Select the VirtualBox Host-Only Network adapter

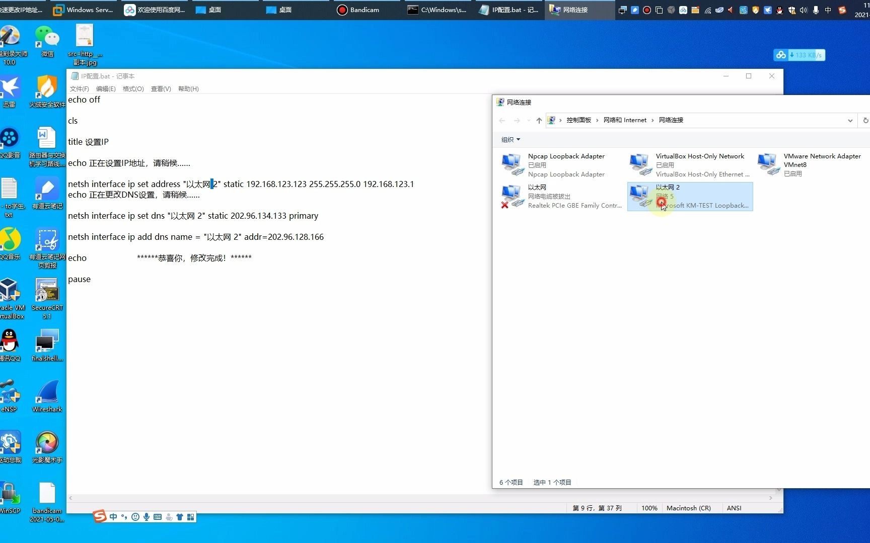click(690, 165)
